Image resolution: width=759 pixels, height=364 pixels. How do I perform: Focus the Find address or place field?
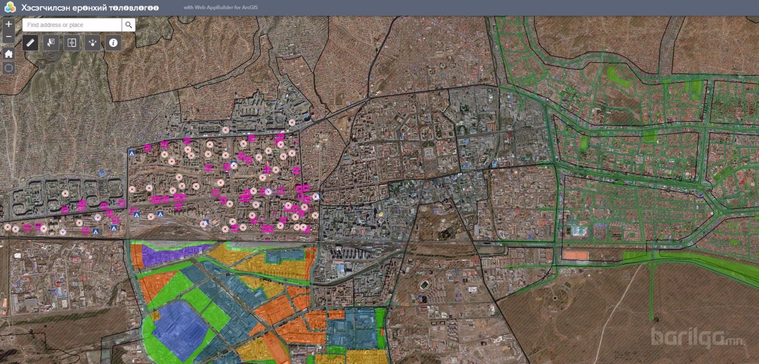72,25
